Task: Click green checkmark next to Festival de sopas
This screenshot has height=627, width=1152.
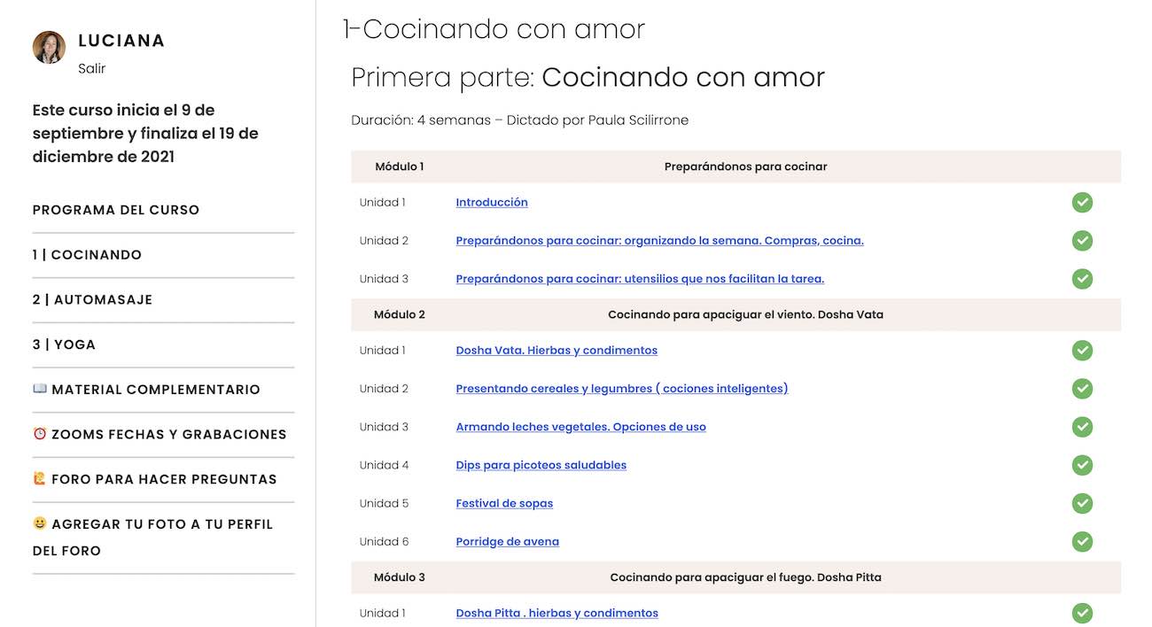Action: [1082, 504]
